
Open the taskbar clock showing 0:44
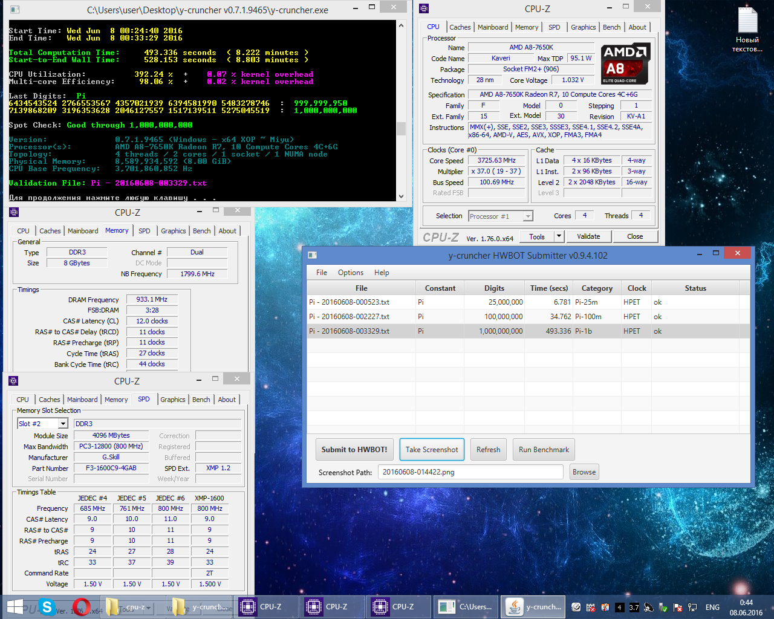746,608
